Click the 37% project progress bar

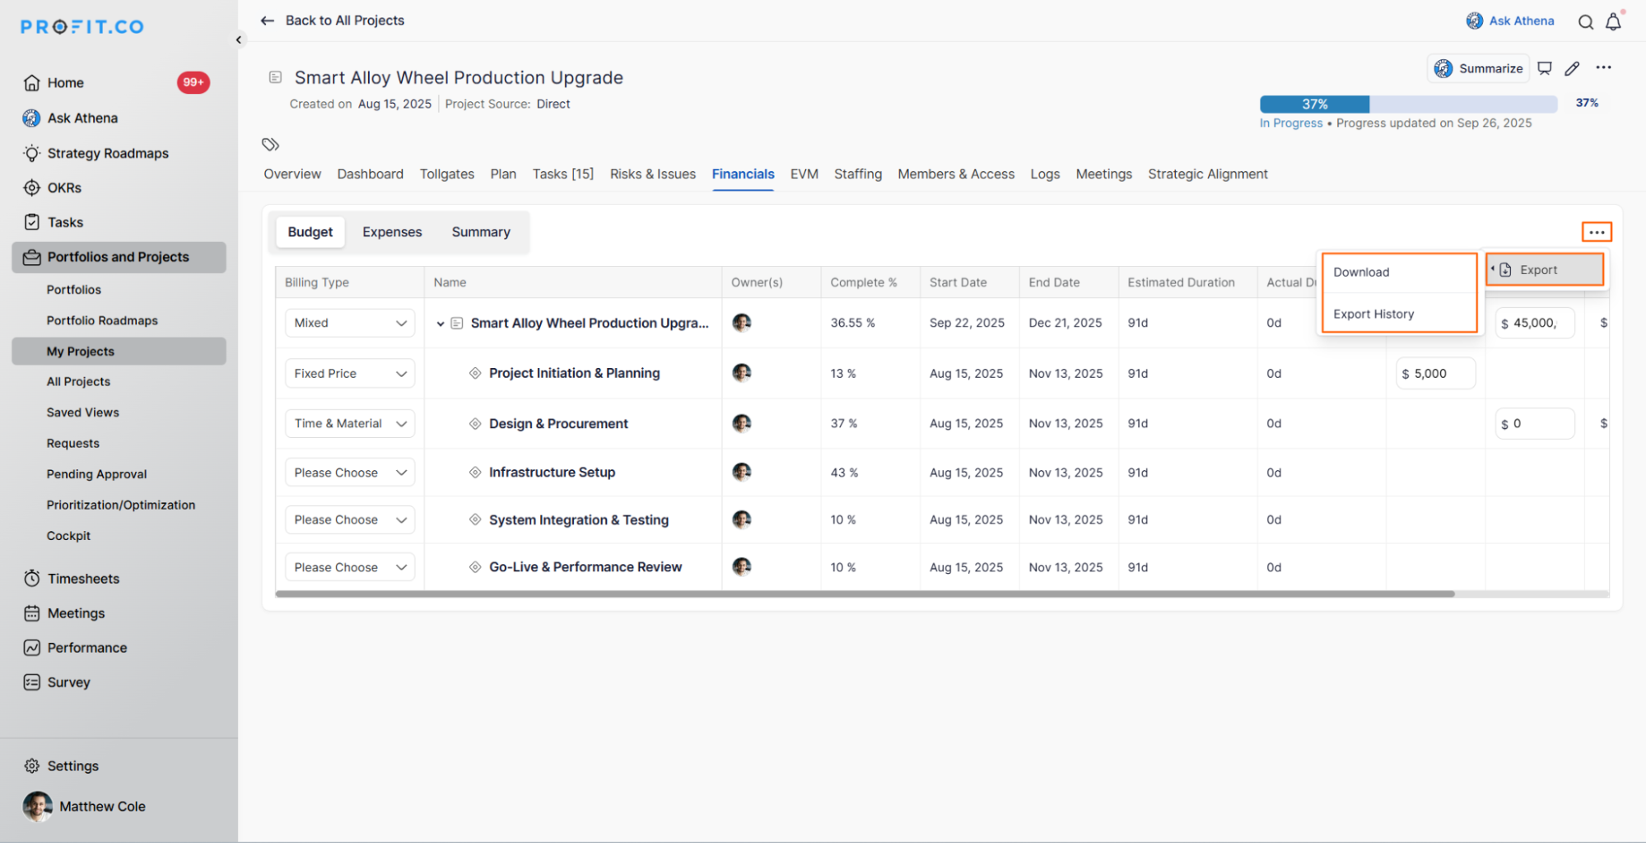point(1408,105)
